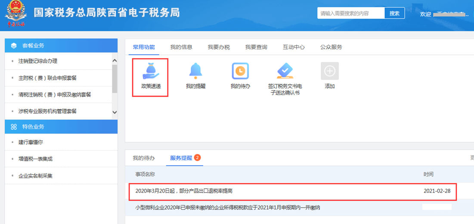The width and height of the screenshot is (474, 224).
Task: Click the 套餐业务 stack icon
Action: click(14, 46)
